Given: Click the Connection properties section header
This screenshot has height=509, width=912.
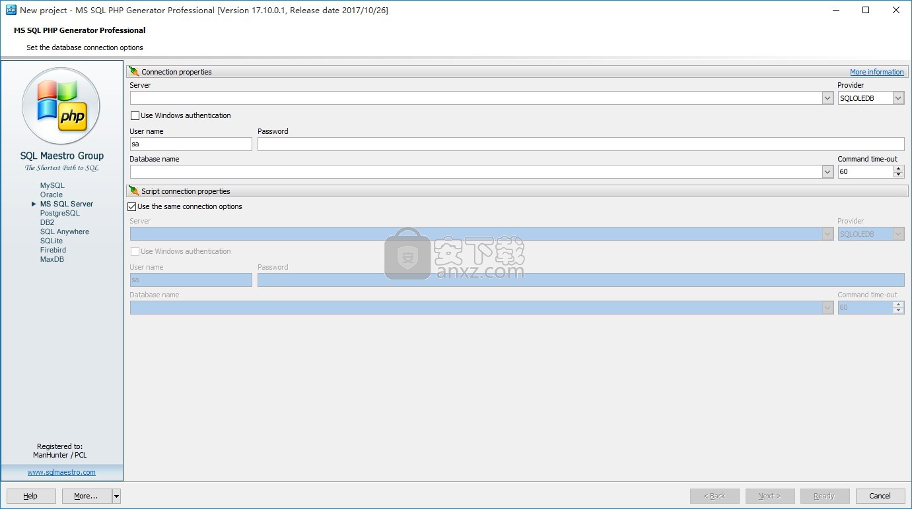Looking at the screenshot, I should [518, 72].
